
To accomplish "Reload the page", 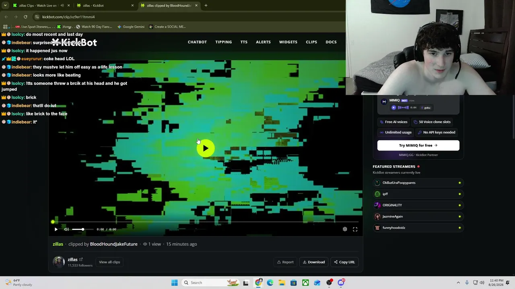I will click(25, 17).
